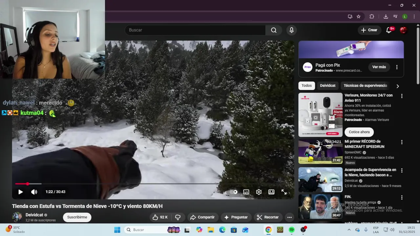This screenshot has height=236, width=420.
Task: Open the Verisure ad thumbnail
Action: point(320,115)
